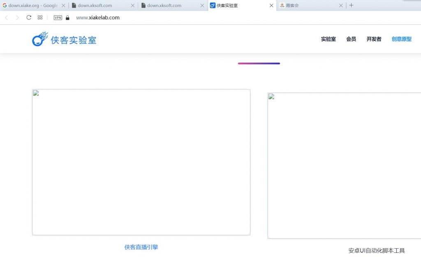The image size is (421, 259).
Task: Click the broken image icon in left card
Action: coord(35,93)
